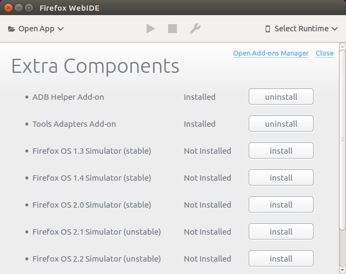Install Firefox OS 2.1 Simulator (unstable)
Viewport: 346px width, 274px height.
click(x=281, y=231)
